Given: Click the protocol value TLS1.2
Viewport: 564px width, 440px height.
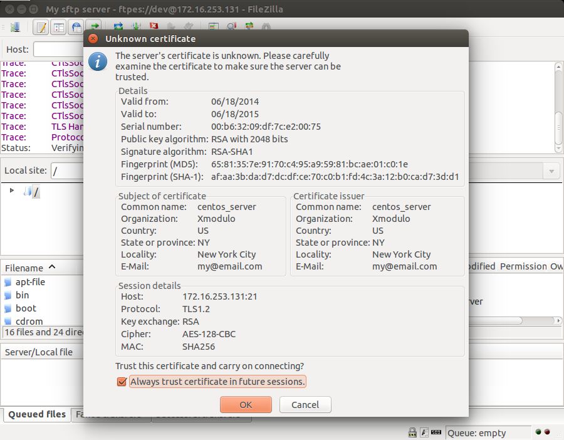Looking at the screenshot, I should coord(196,309).
